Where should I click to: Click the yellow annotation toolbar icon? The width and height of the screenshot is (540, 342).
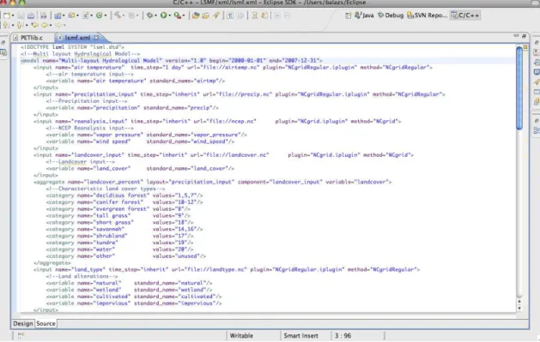coord(264,15)
